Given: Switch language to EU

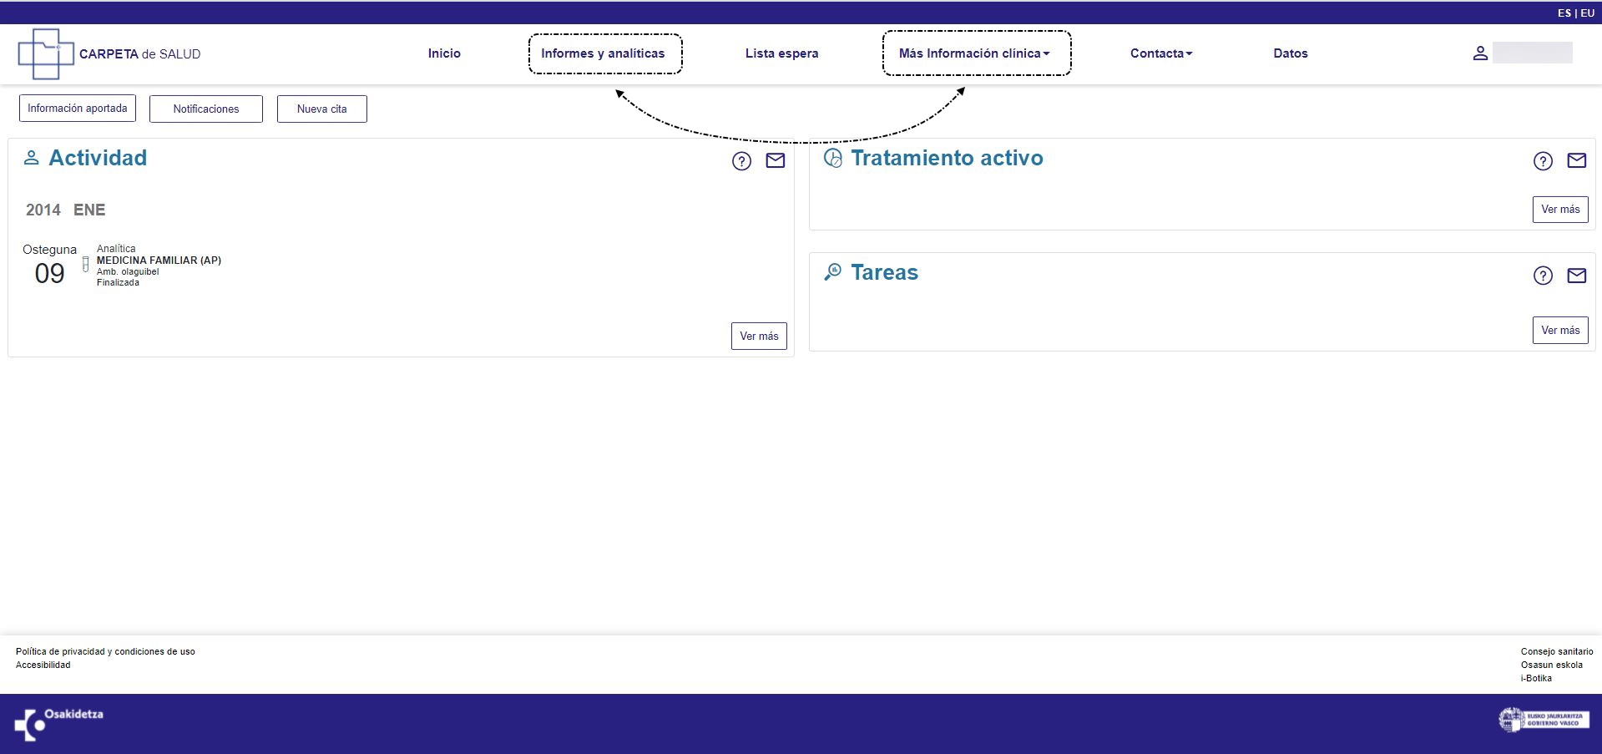Looking at the screenshot, I should (x=1587, y=13).
